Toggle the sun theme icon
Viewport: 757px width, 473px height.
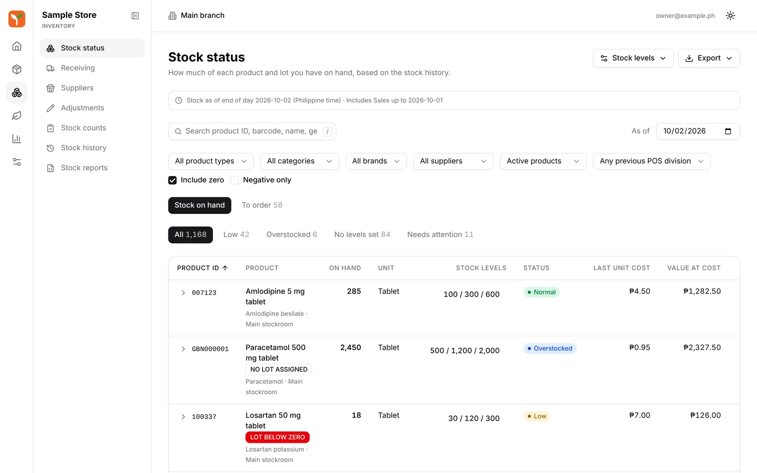click(731, 16)
